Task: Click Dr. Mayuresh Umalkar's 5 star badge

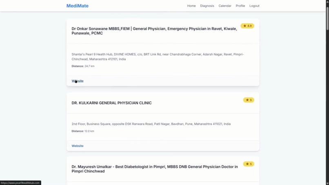Action: pyautogui.click(x=249, y=164)
